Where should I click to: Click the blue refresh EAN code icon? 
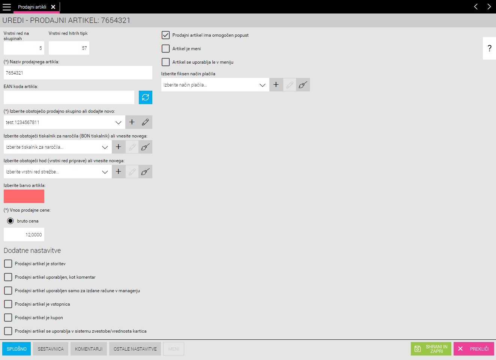[145, 97]
